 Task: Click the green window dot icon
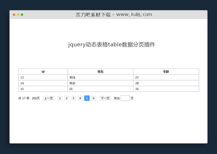(22, 15)
